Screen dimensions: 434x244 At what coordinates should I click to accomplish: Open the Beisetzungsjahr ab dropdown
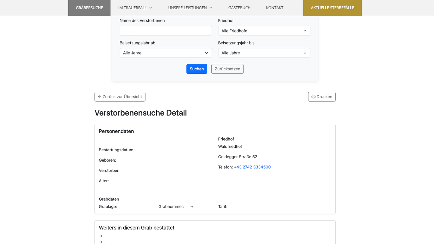[x=166, y=53]
